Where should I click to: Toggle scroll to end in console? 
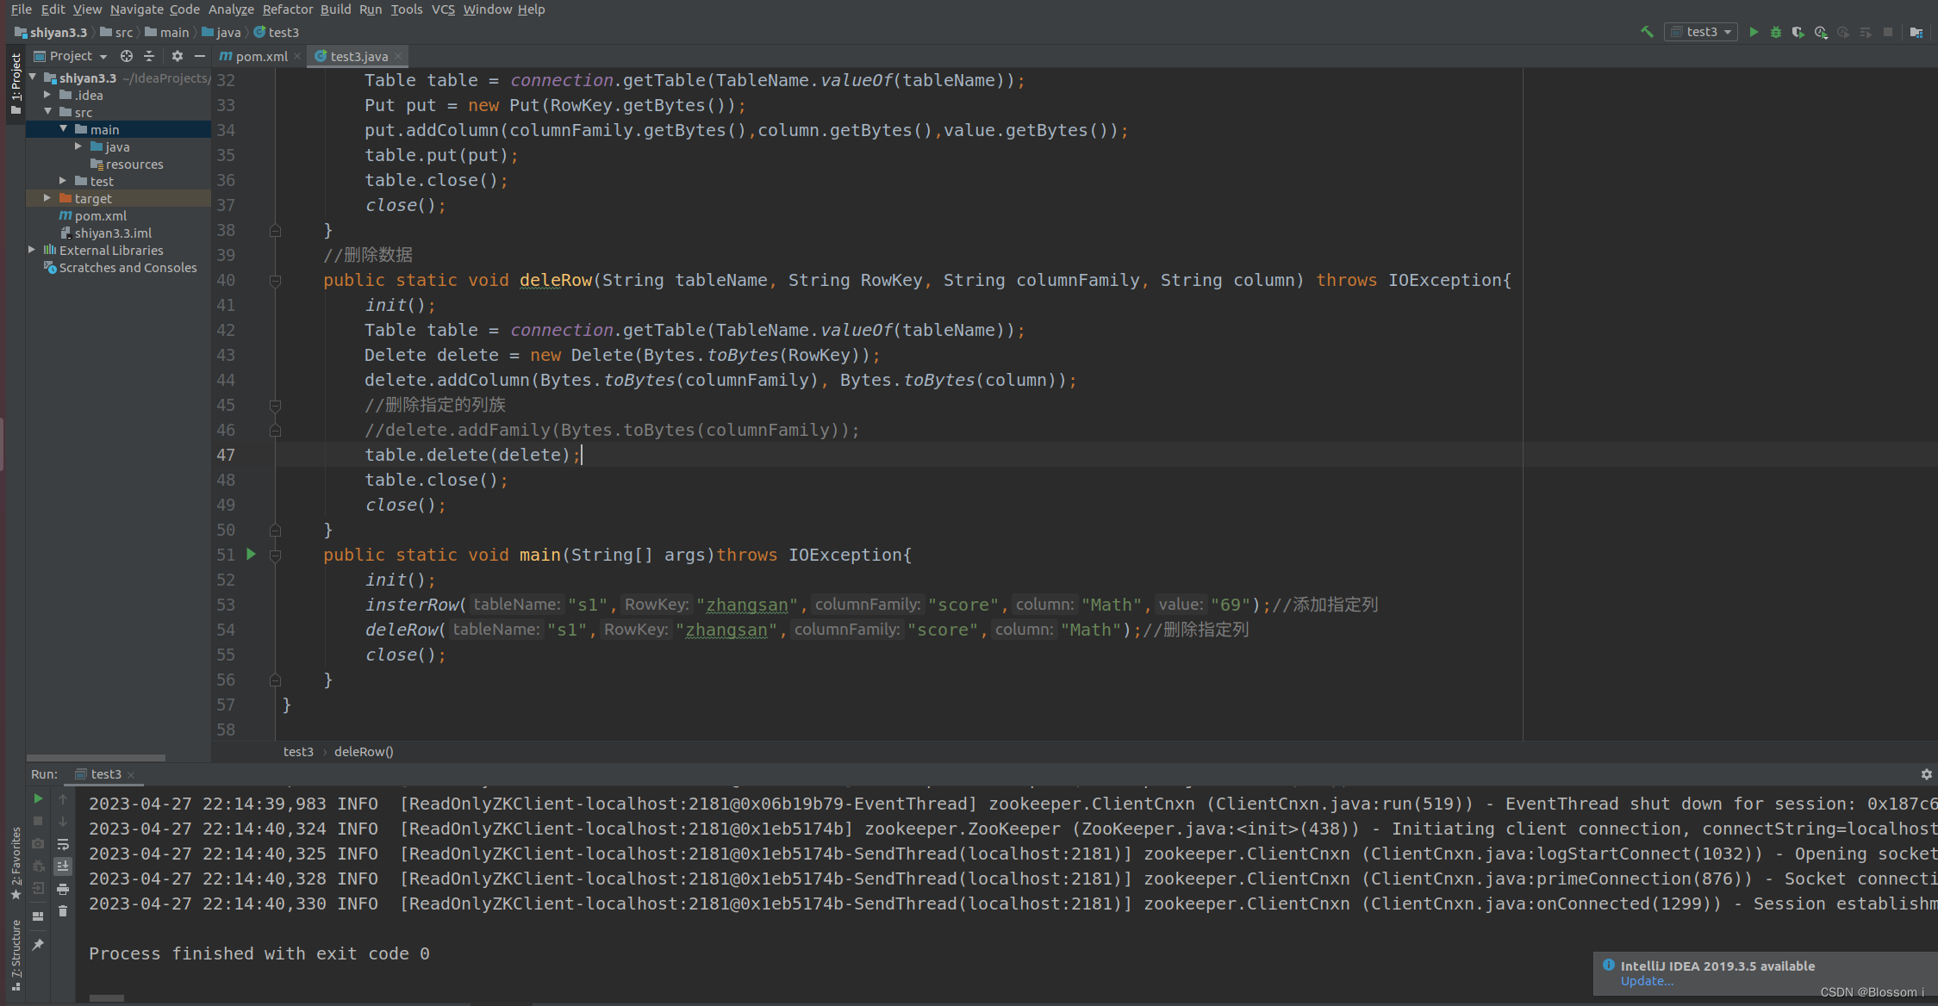(x=63, y=866)
